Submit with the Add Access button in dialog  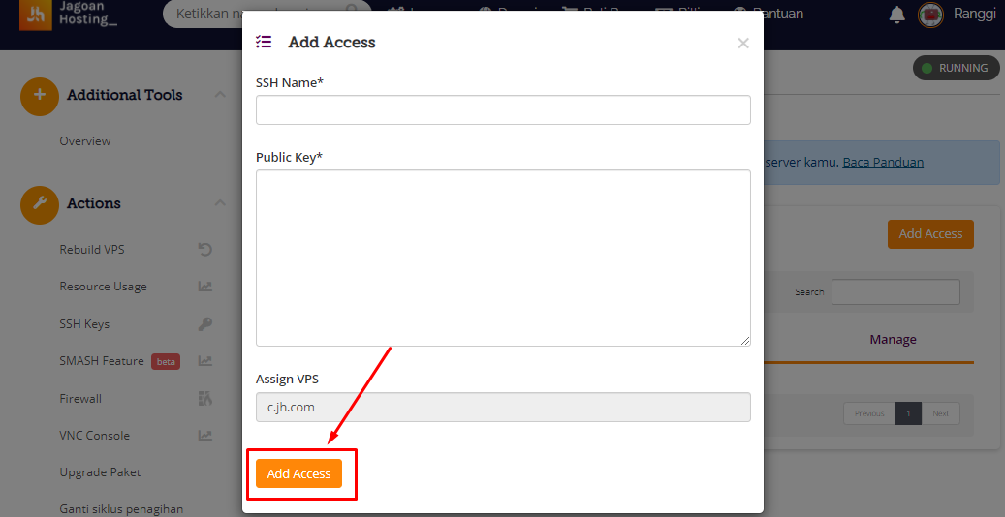click(x=298, y=473)
